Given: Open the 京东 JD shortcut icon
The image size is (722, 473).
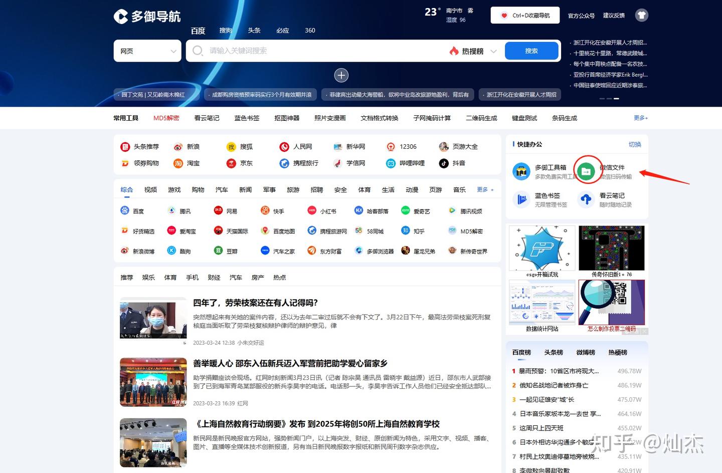Looking at the screenshot, I should 231,163.
